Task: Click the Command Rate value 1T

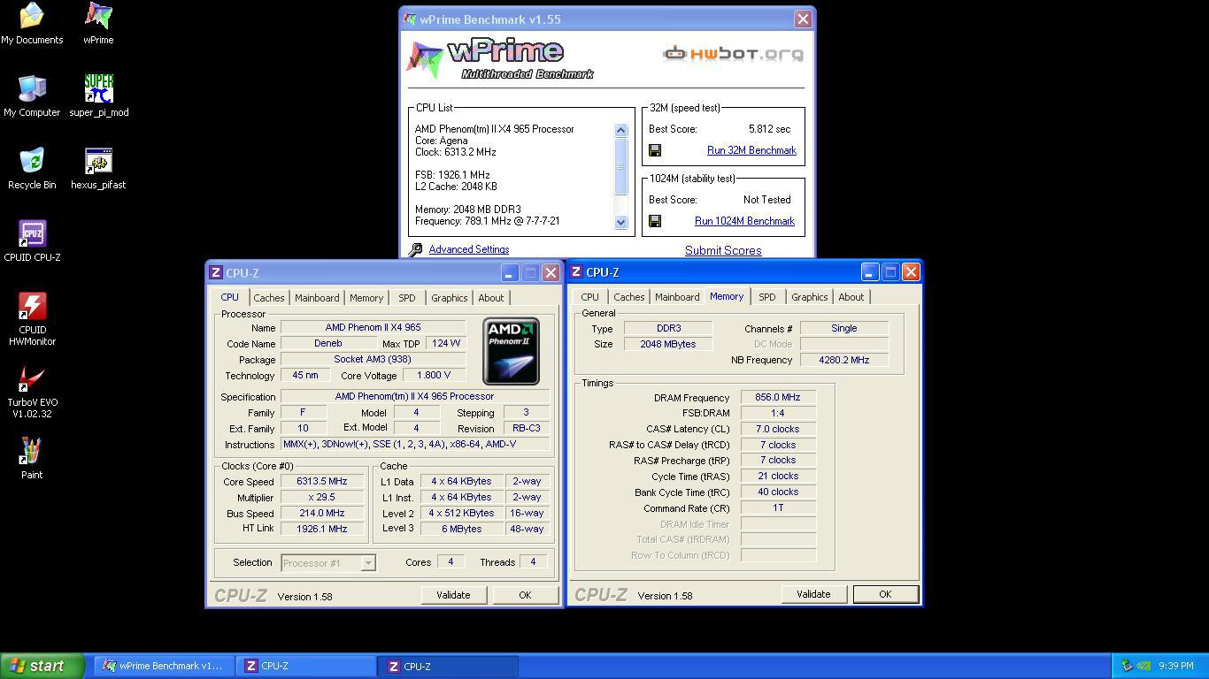Action: click(x=778, y=508)
